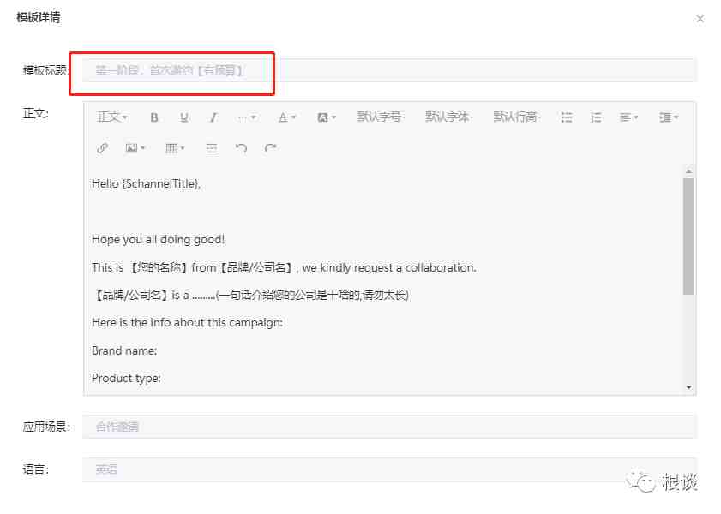Screen dimensions: 721x514
Task: Click line 'we kindly request a collaboration'
Action: coord(389,267)
